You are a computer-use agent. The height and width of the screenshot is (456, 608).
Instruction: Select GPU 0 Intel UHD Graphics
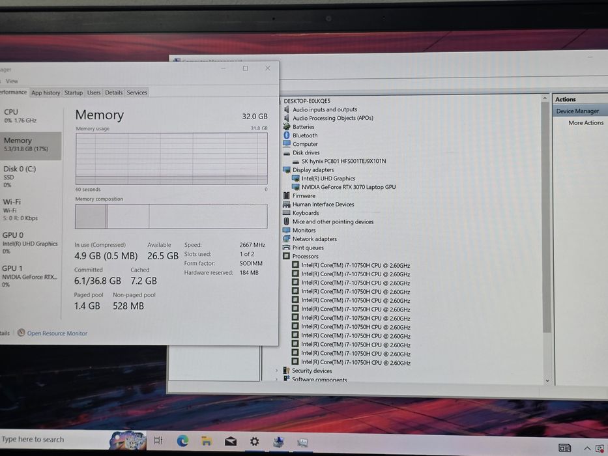[30, 243]
